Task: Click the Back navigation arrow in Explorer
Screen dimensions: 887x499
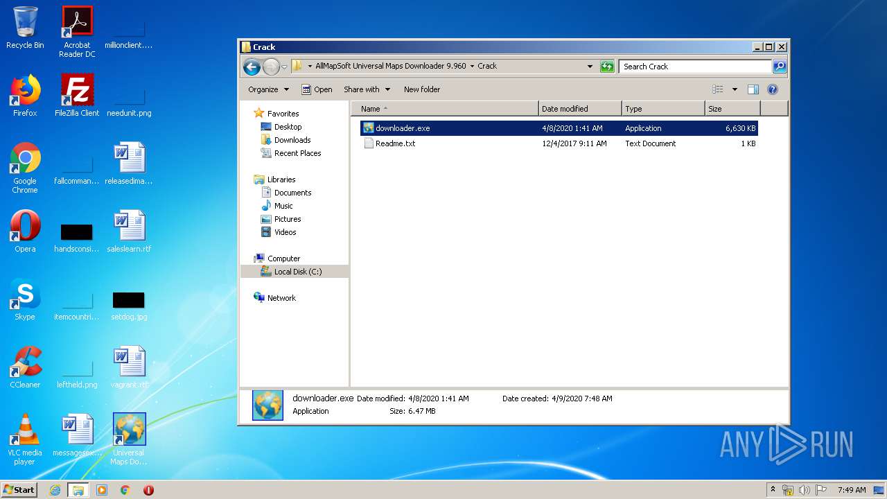Action: (252, 67)
